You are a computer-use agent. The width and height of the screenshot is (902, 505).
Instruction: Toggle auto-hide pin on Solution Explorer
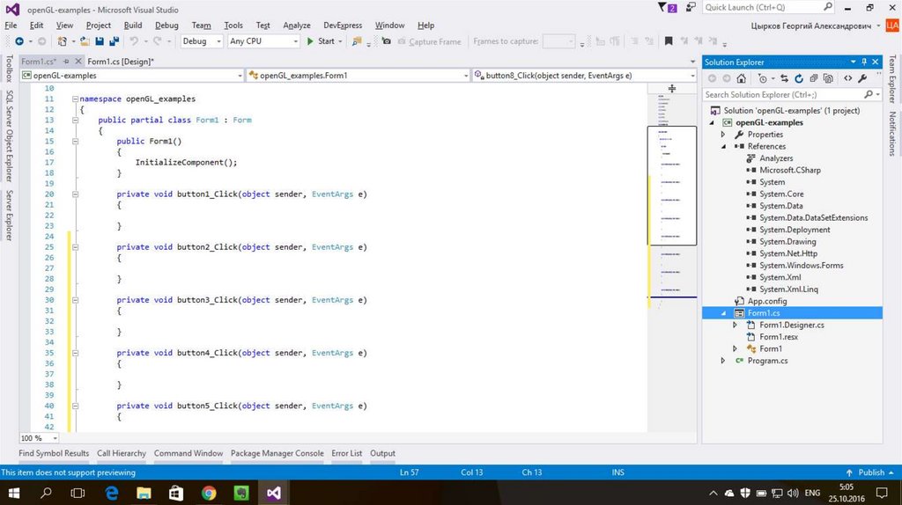click(x=864, y=62)
